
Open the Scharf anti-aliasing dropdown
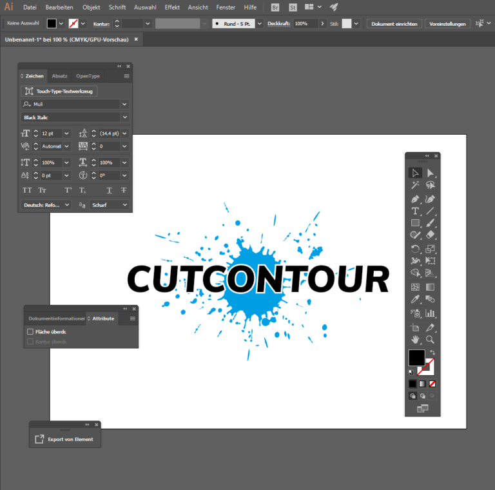[124, 205]
